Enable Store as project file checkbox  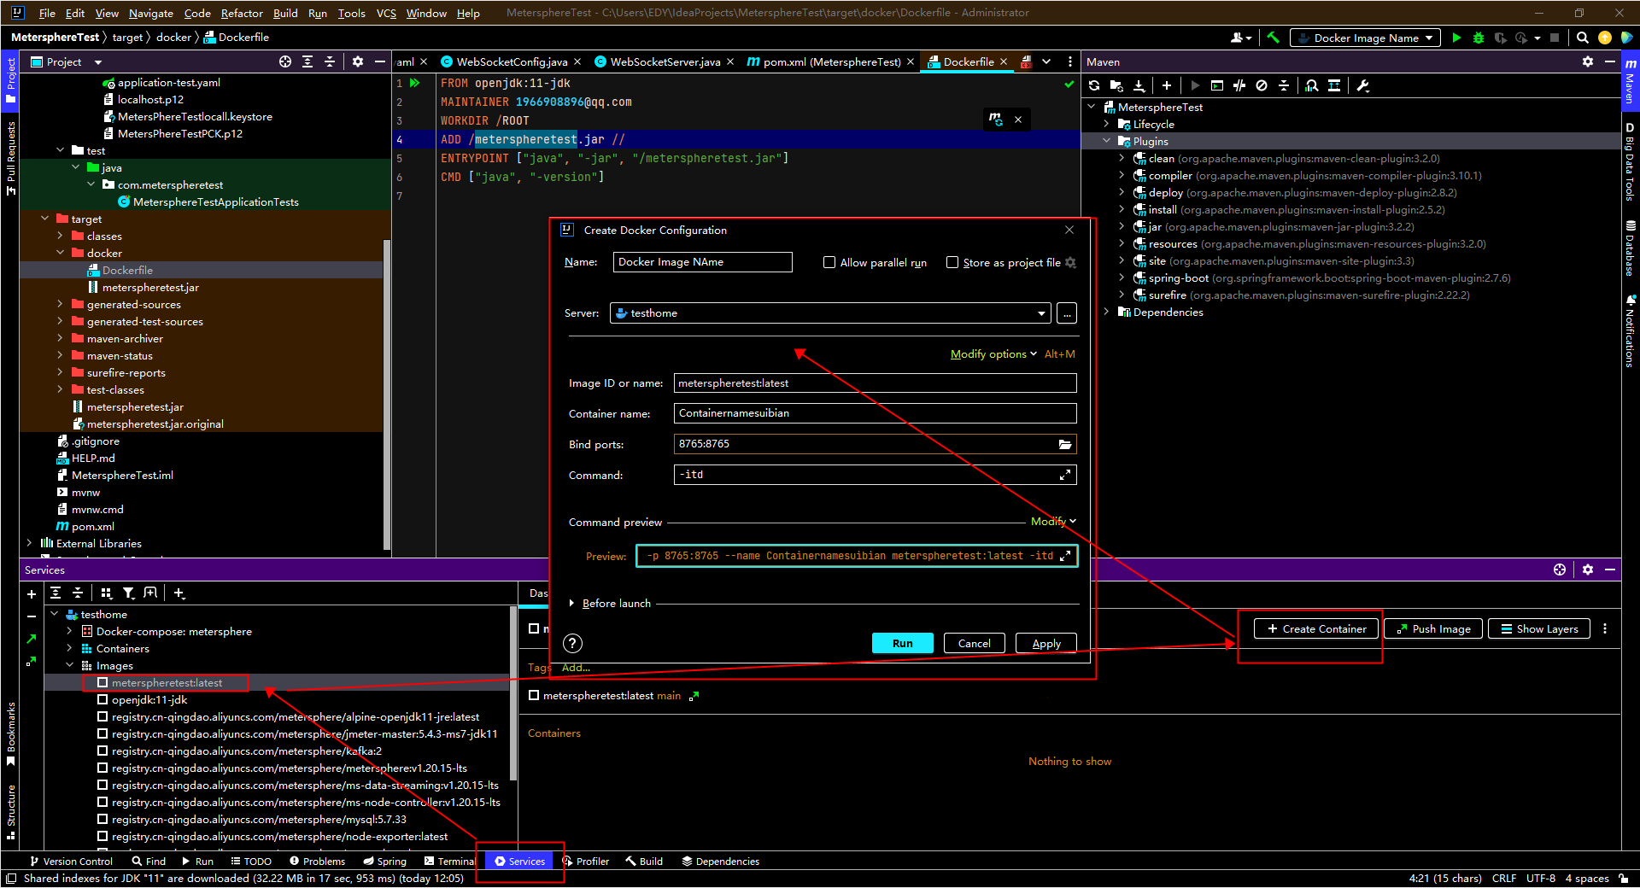952,262
